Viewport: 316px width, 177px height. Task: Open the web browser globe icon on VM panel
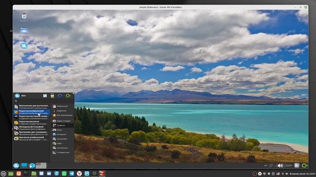tap(32, 166)
